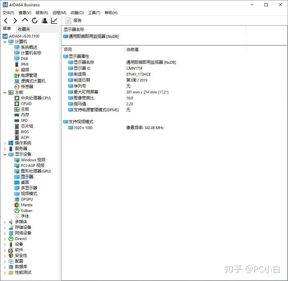Image resolution: width=288 pixels, height=281 pixels.
Task: Click the up arrow toolbar icon
Action: pos(25,20)
